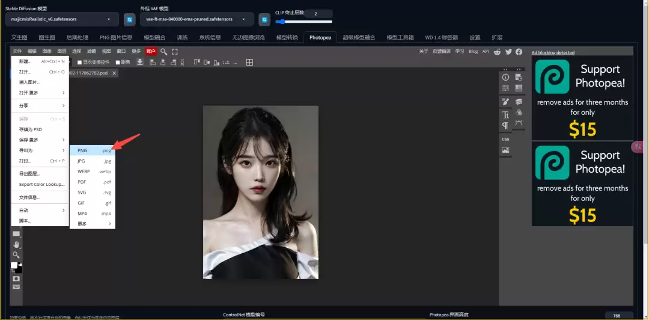Export as WEBP from submenu

(93, 171)
